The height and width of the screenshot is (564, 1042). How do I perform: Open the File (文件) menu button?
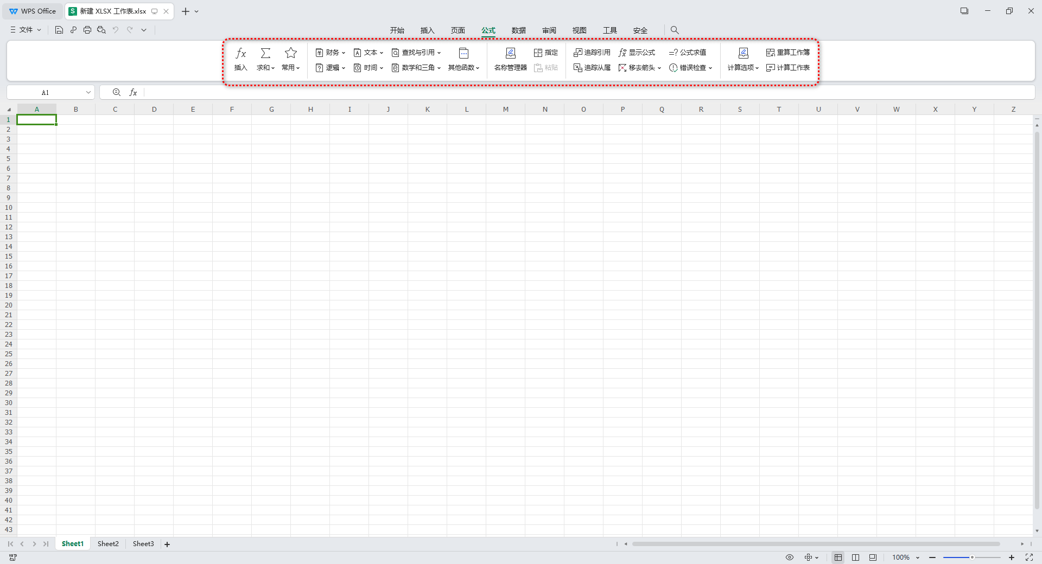[26, 30]
